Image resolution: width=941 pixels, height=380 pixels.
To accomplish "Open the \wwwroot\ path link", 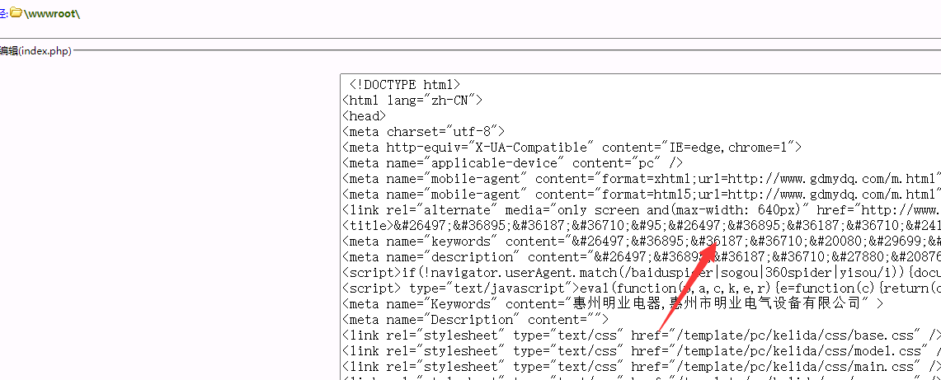I will point(52,14).
